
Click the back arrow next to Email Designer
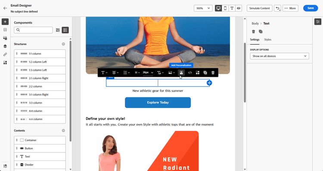click(5, 8)
